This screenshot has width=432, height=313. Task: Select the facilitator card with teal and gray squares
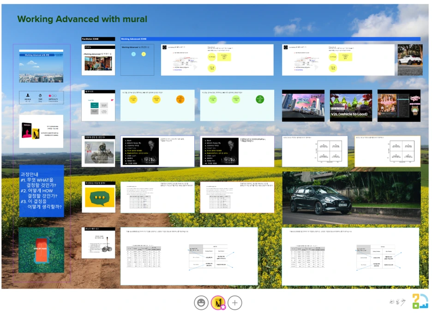(x=98, y=106)
